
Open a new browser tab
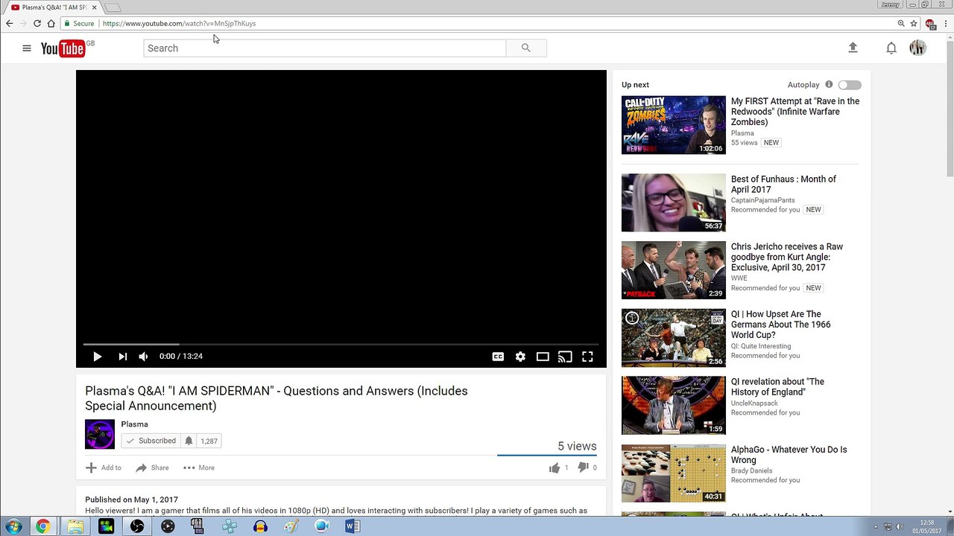click(x=113, y=7)
